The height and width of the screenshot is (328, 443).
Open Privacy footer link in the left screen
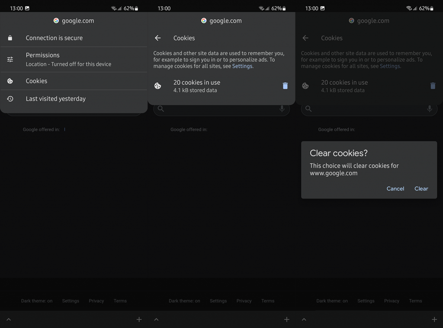click(96, 301)
